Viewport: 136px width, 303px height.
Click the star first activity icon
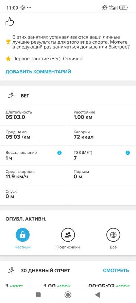tap(8, 59)
